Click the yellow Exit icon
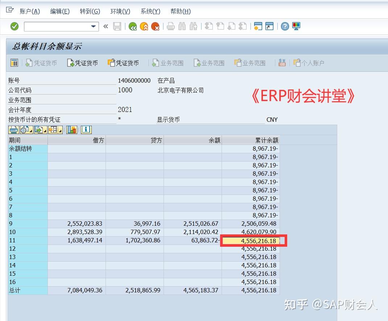 [144, 26]
